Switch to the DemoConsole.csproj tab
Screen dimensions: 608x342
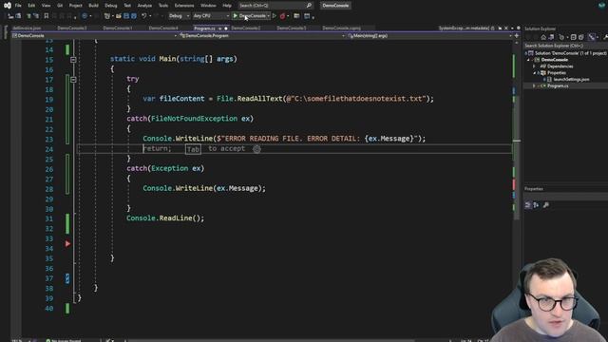coord(341,28)
